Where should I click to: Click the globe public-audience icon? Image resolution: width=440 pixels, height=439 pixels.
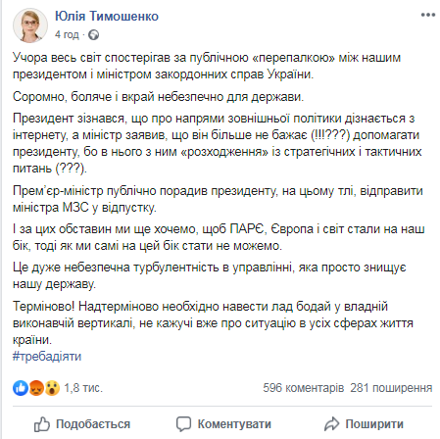click(94, 34)
